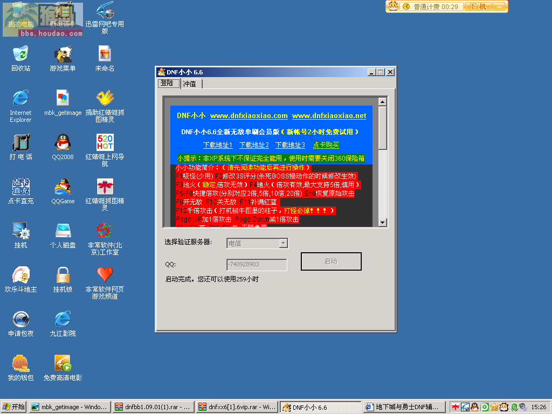552x414 pixels.
Task: Open 捐助红蜻蜓抓图精灵 icon
Action: 105,106
